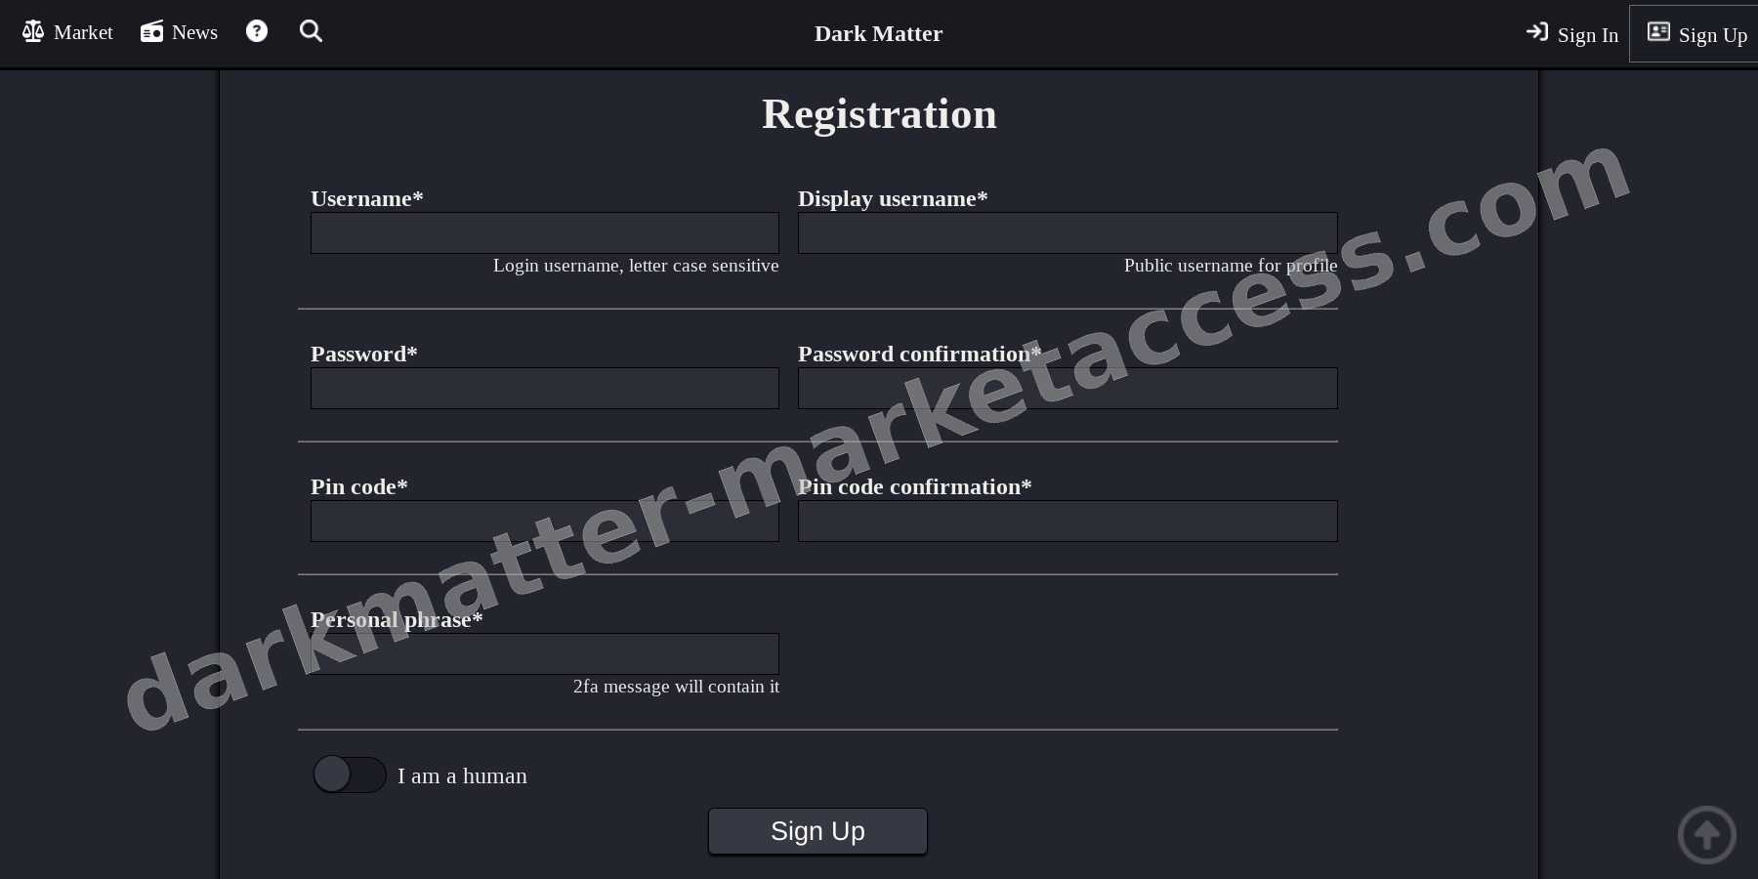Open the Market menu item
The height and width of the screenshot is (879, 1758).
[x=83, y=32]
